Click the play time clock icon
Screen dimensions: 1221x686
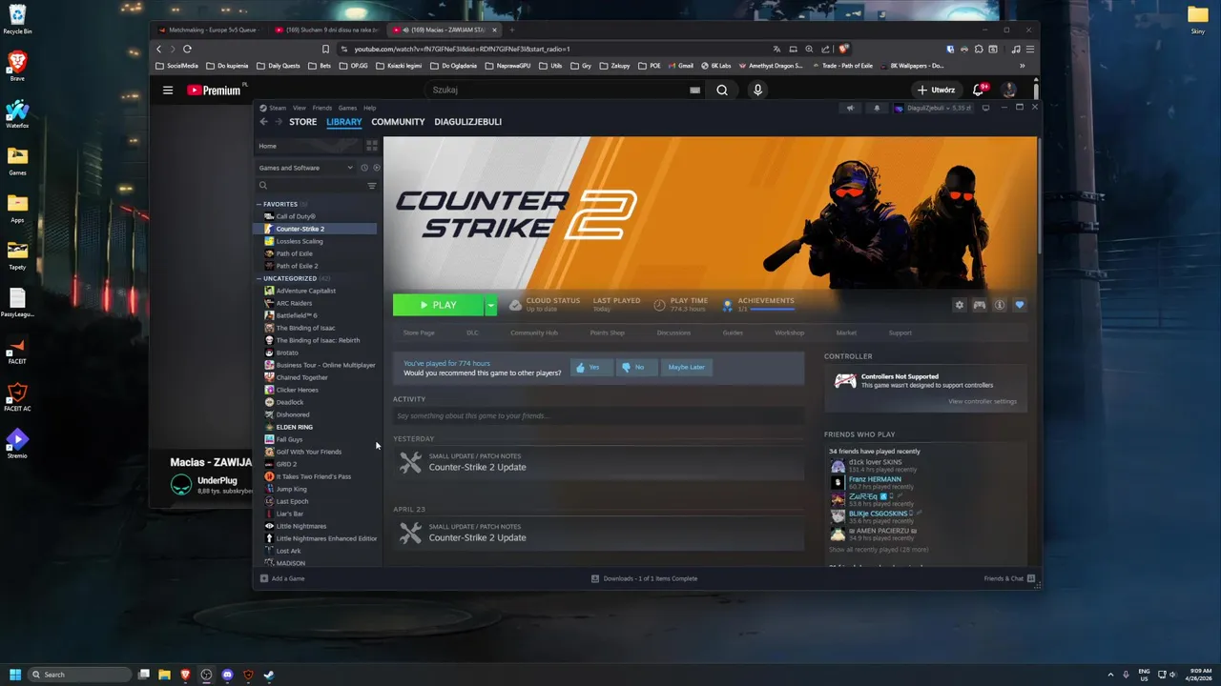tap(660, 305)
